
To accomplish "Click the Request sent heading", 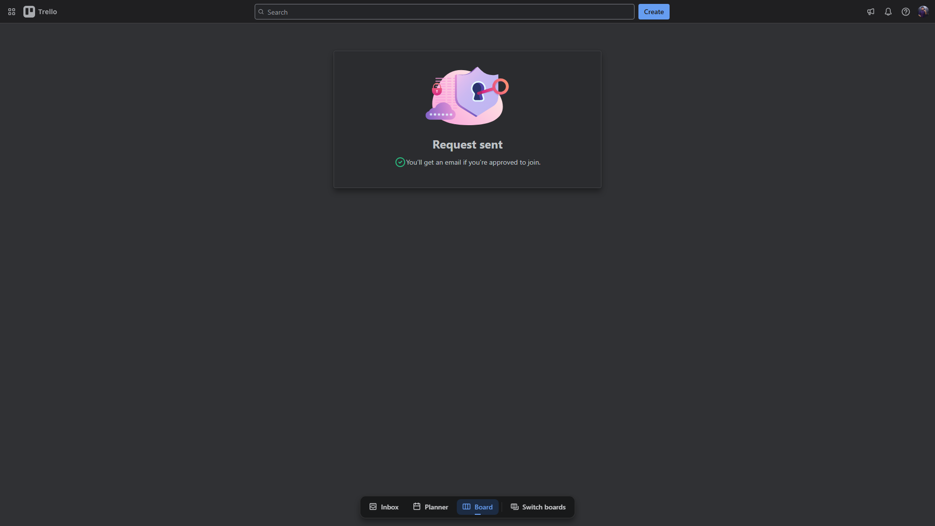I will 467,145.
